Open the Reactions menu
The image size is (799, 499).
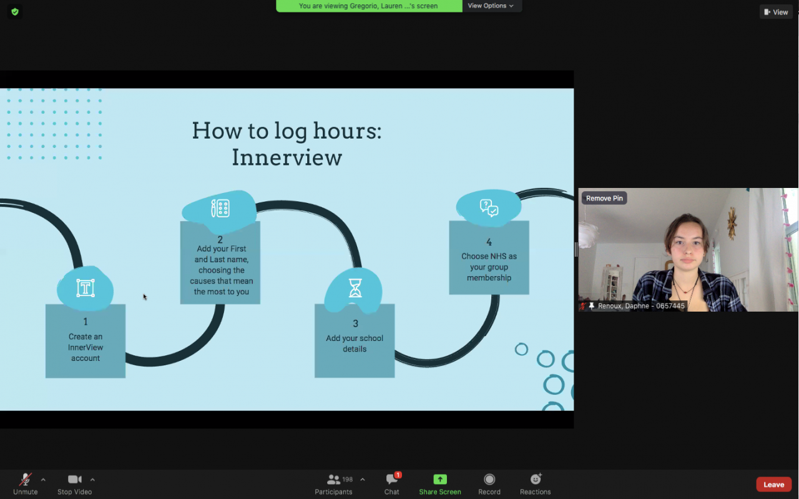click(536, 484)
